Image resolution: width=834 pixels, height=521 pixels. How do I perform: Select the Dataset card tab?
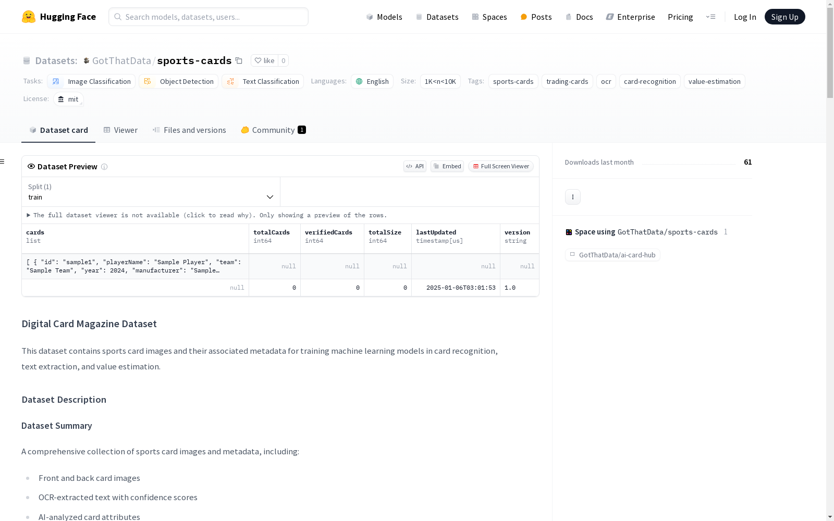pyautogui.click(x=58, y=130)
